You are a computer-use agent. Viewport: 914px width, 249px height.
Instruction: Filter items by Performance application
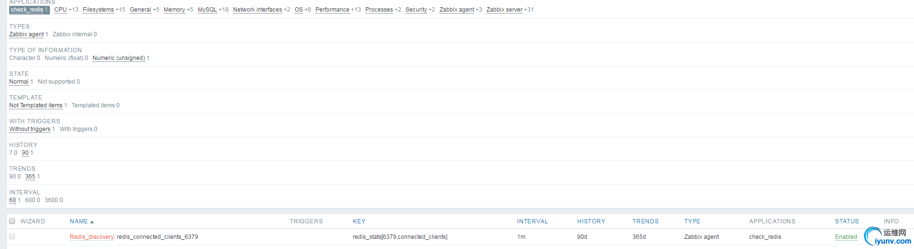pos(332,10)
